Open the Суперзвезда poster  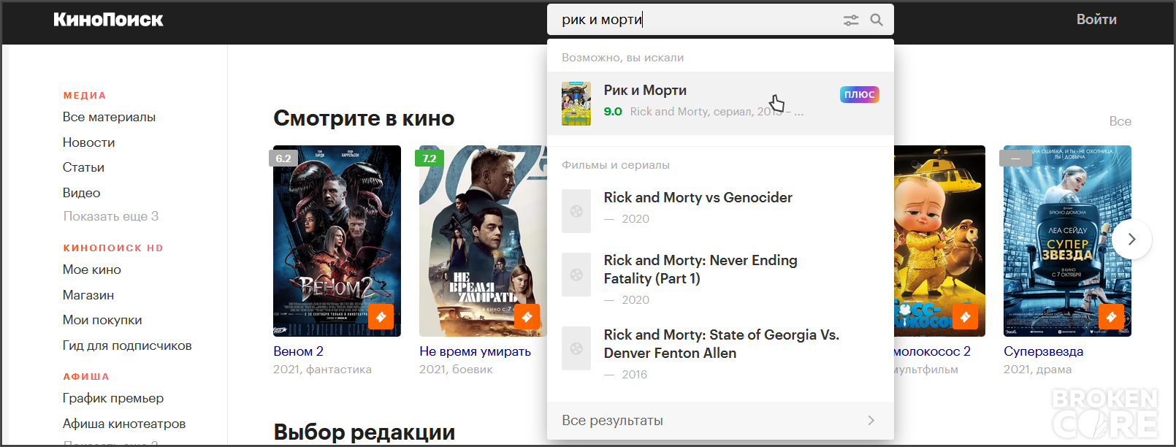coord(1067,241)
